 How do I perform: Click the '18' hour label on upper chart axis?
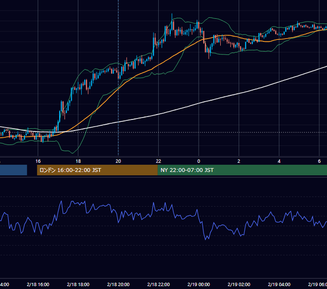[x=78, y=161]
